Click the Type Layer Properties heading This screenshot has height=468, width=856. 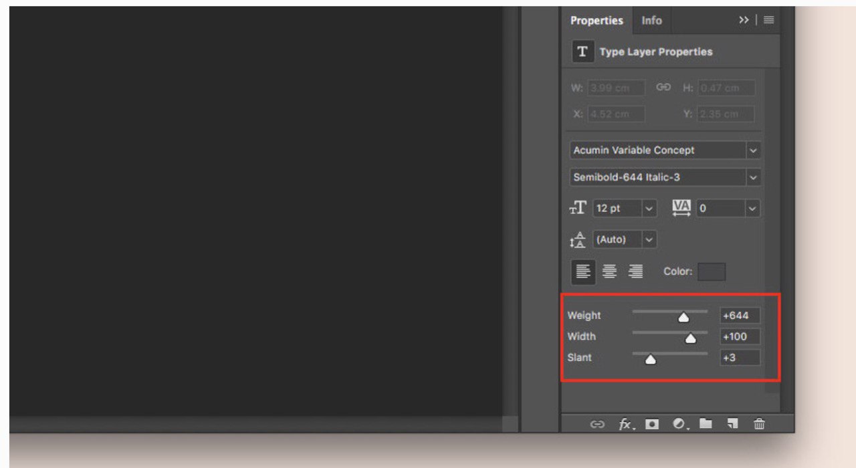pos(656,51)
